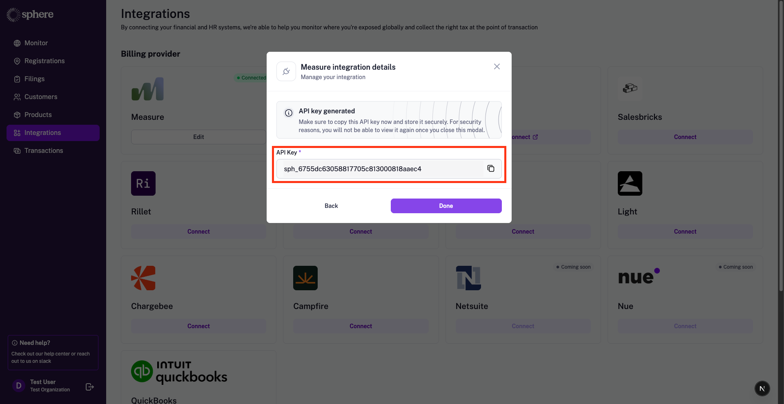
Task: Click the Salesbricks logo icon
Action: coord(630,88)
